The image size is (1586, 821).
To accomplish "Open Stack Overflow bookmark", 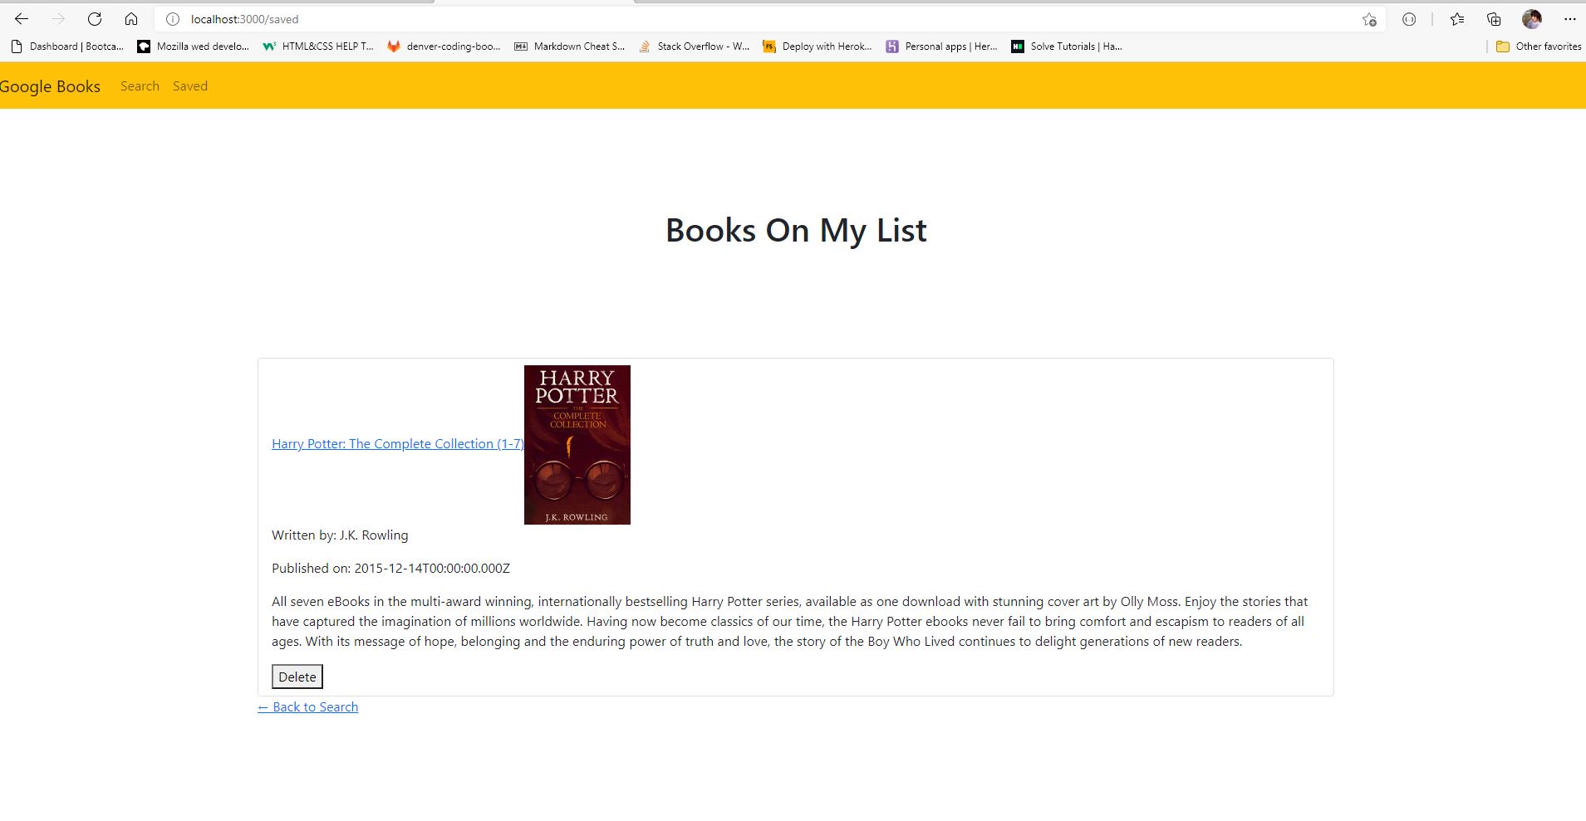I will (695, 46).
